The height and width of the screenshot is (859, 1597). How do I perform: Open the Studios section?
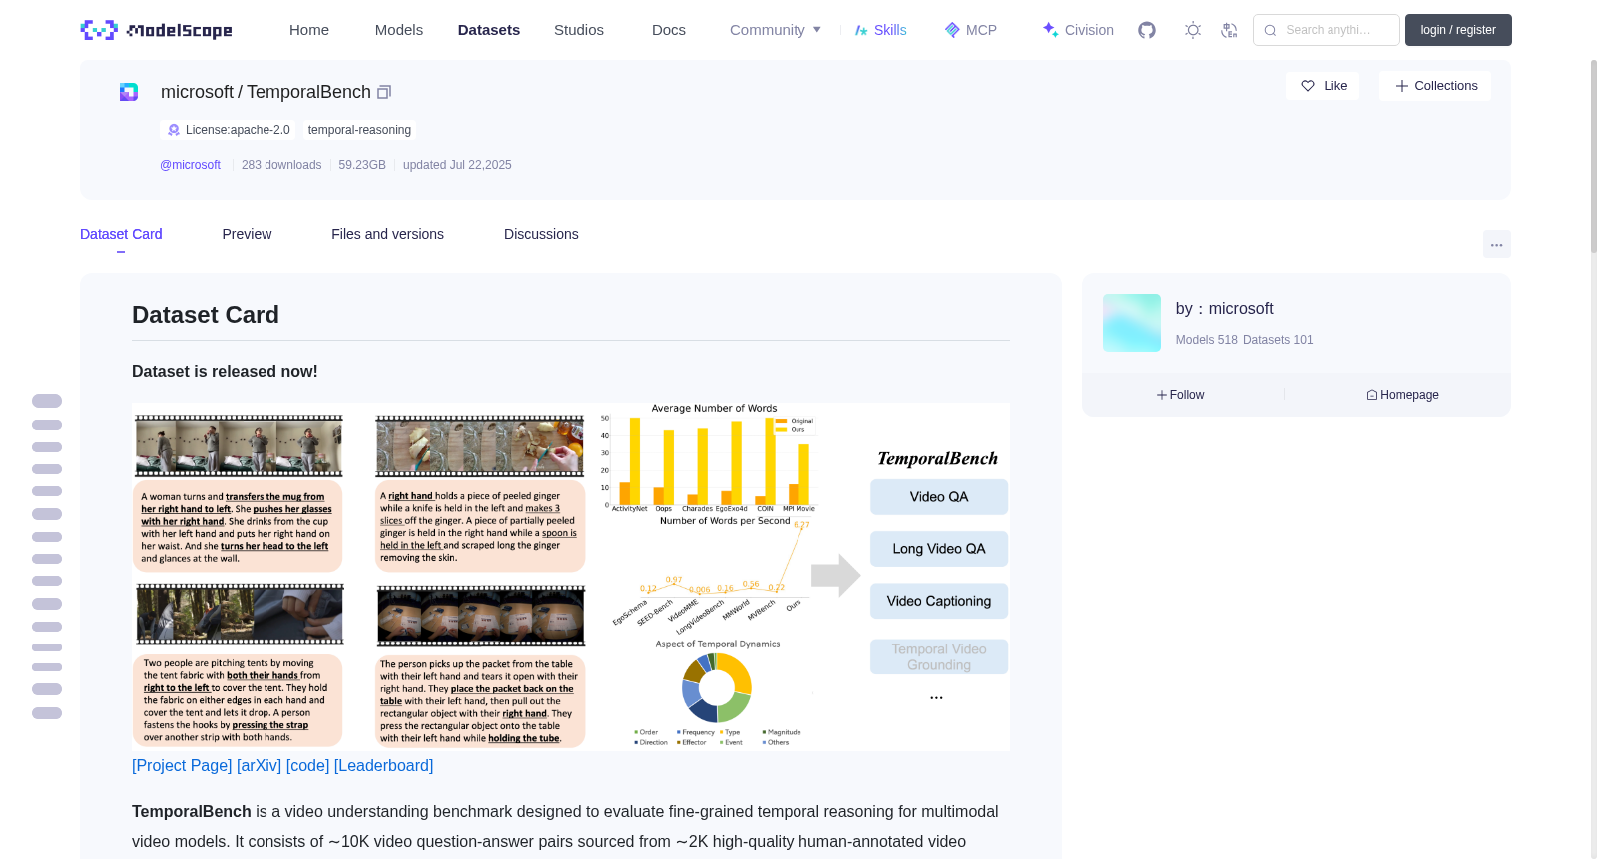579,30
